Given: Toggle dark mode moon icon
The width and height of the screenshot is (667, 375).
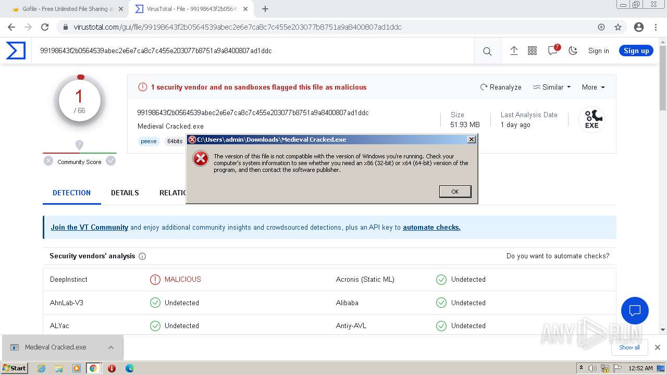Looking at the screenshot, I should coord(573,51).
